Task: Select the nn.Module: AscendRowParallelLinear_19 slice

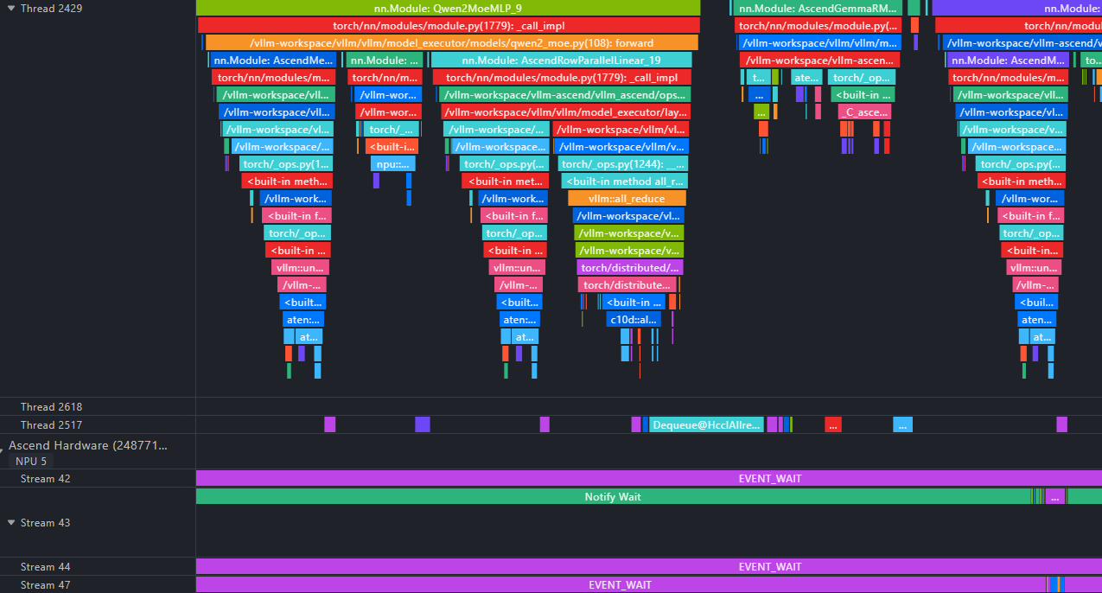Action: click(x=561, y=60)
